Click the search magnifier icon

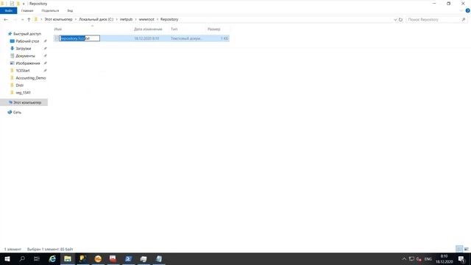[x=464, y=20]
